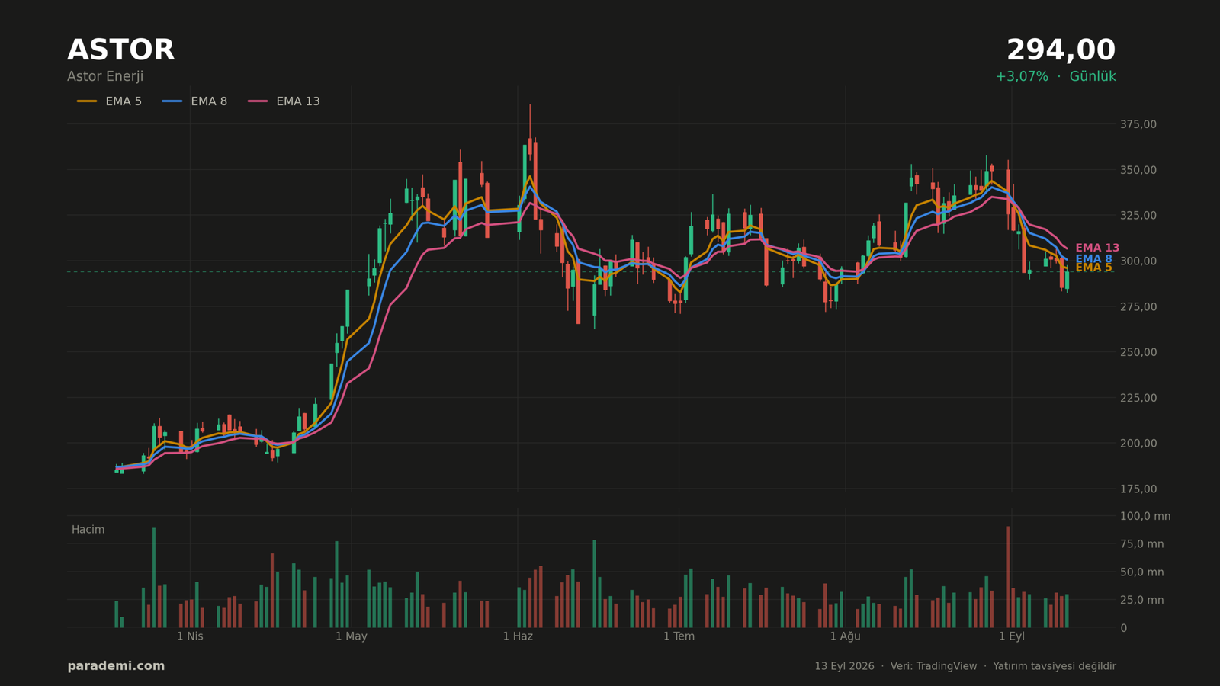
Task: Click the 25,0 mn volume axis label
Action: tap(1141, 600)
